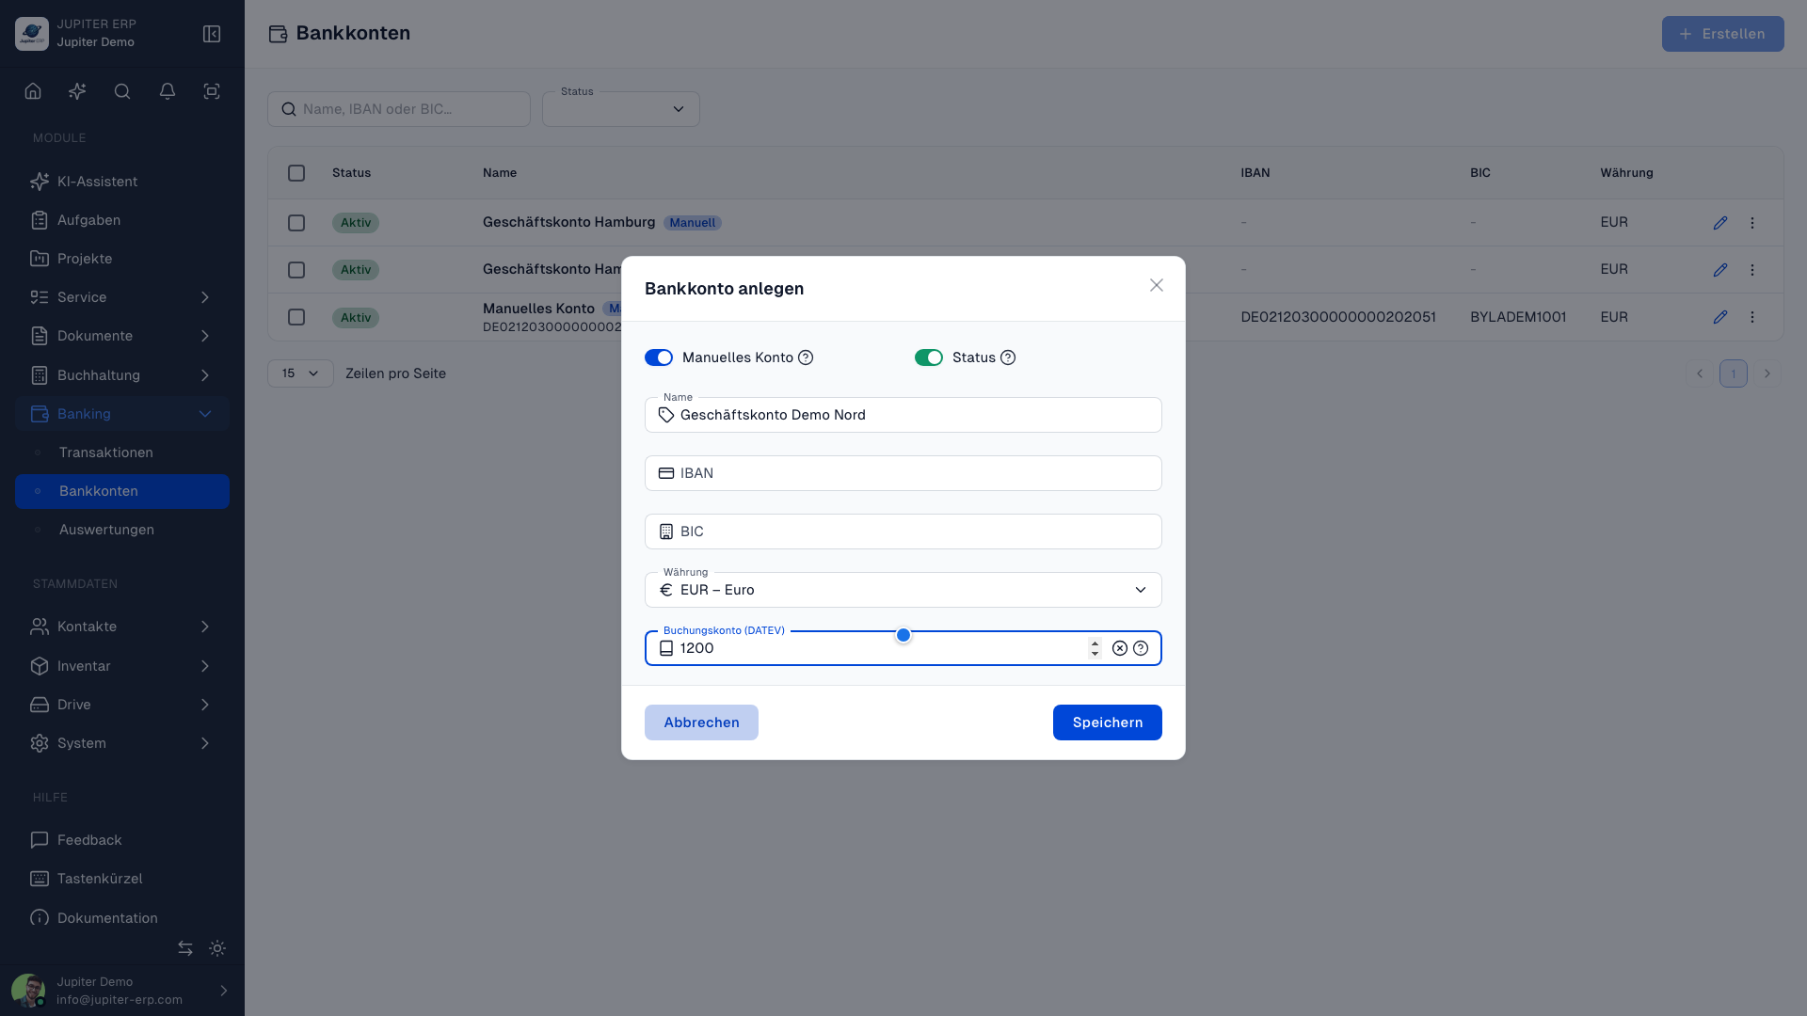
Task: Open help icon in Buchungskonto field
Action: [1141, 648]
